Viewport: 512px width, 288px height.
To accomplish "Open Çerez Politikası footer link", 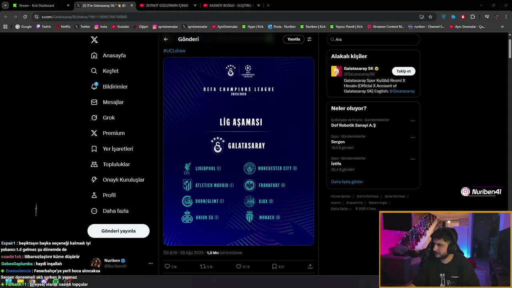I will tap(395, 196).
